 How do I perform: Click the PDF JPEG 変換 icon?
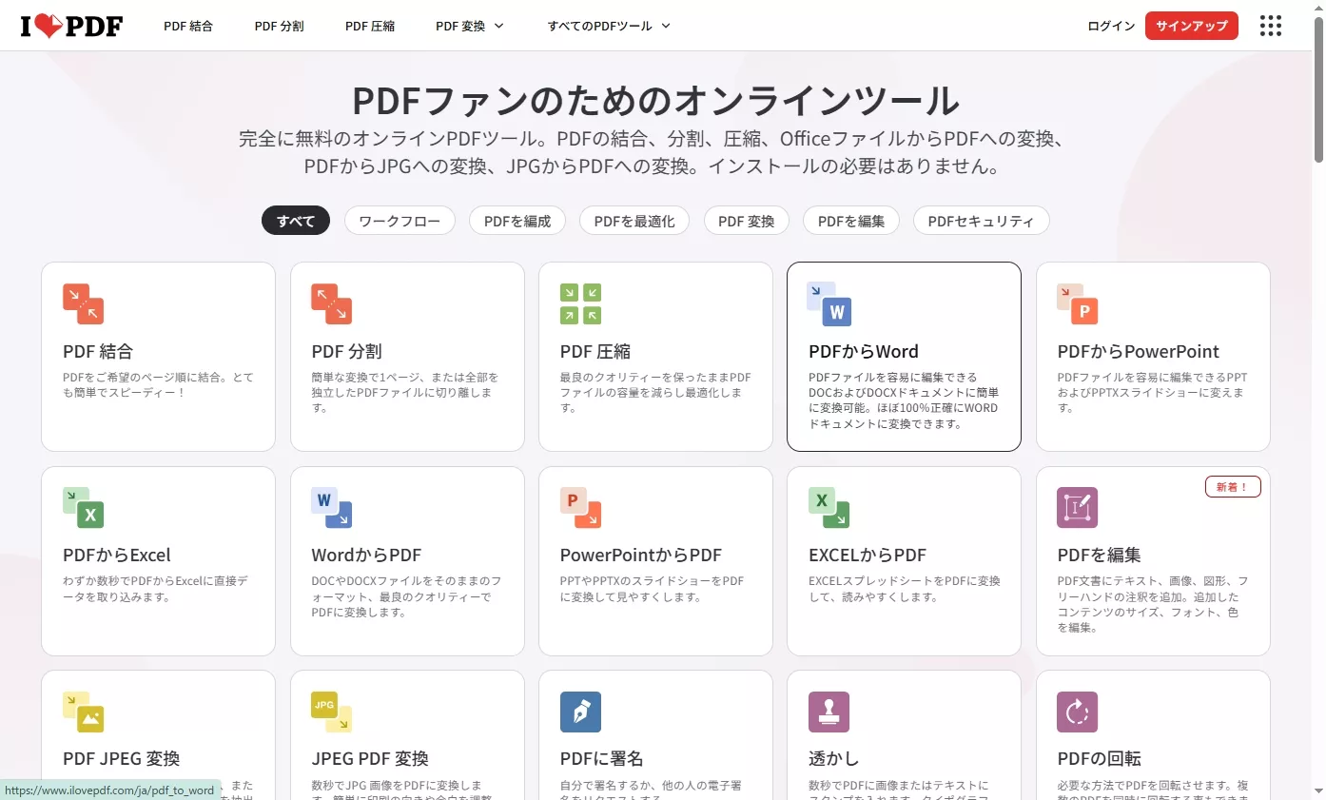(x=83, y=712)
